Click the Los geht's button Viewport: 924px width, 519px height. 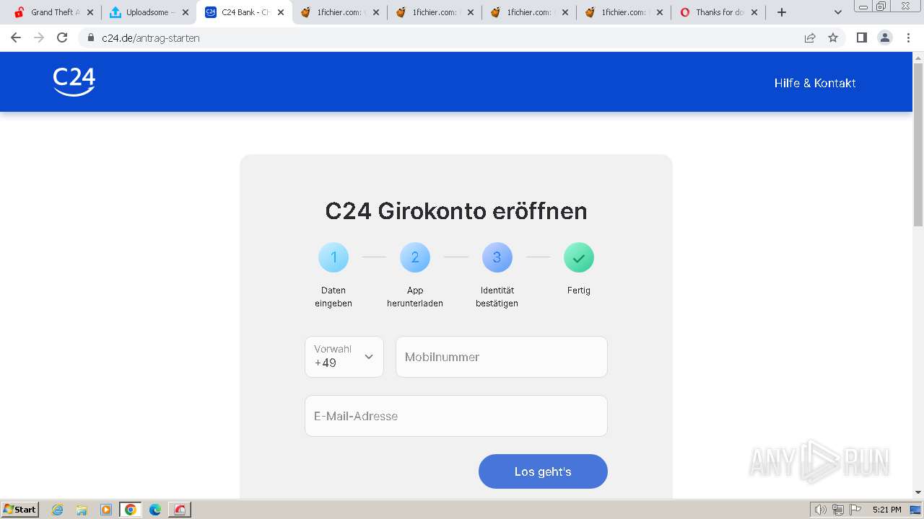(x=543, y=471)
